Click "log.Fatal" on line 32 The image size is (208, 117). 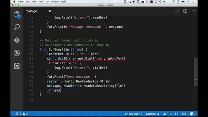point(63,18)
